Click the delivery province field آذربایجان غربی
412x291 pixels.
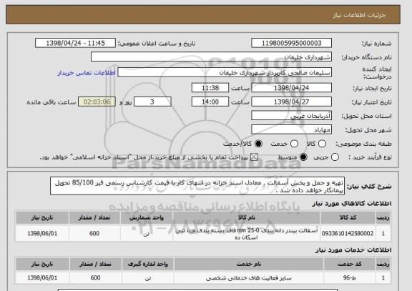click(x=291, y=116)
